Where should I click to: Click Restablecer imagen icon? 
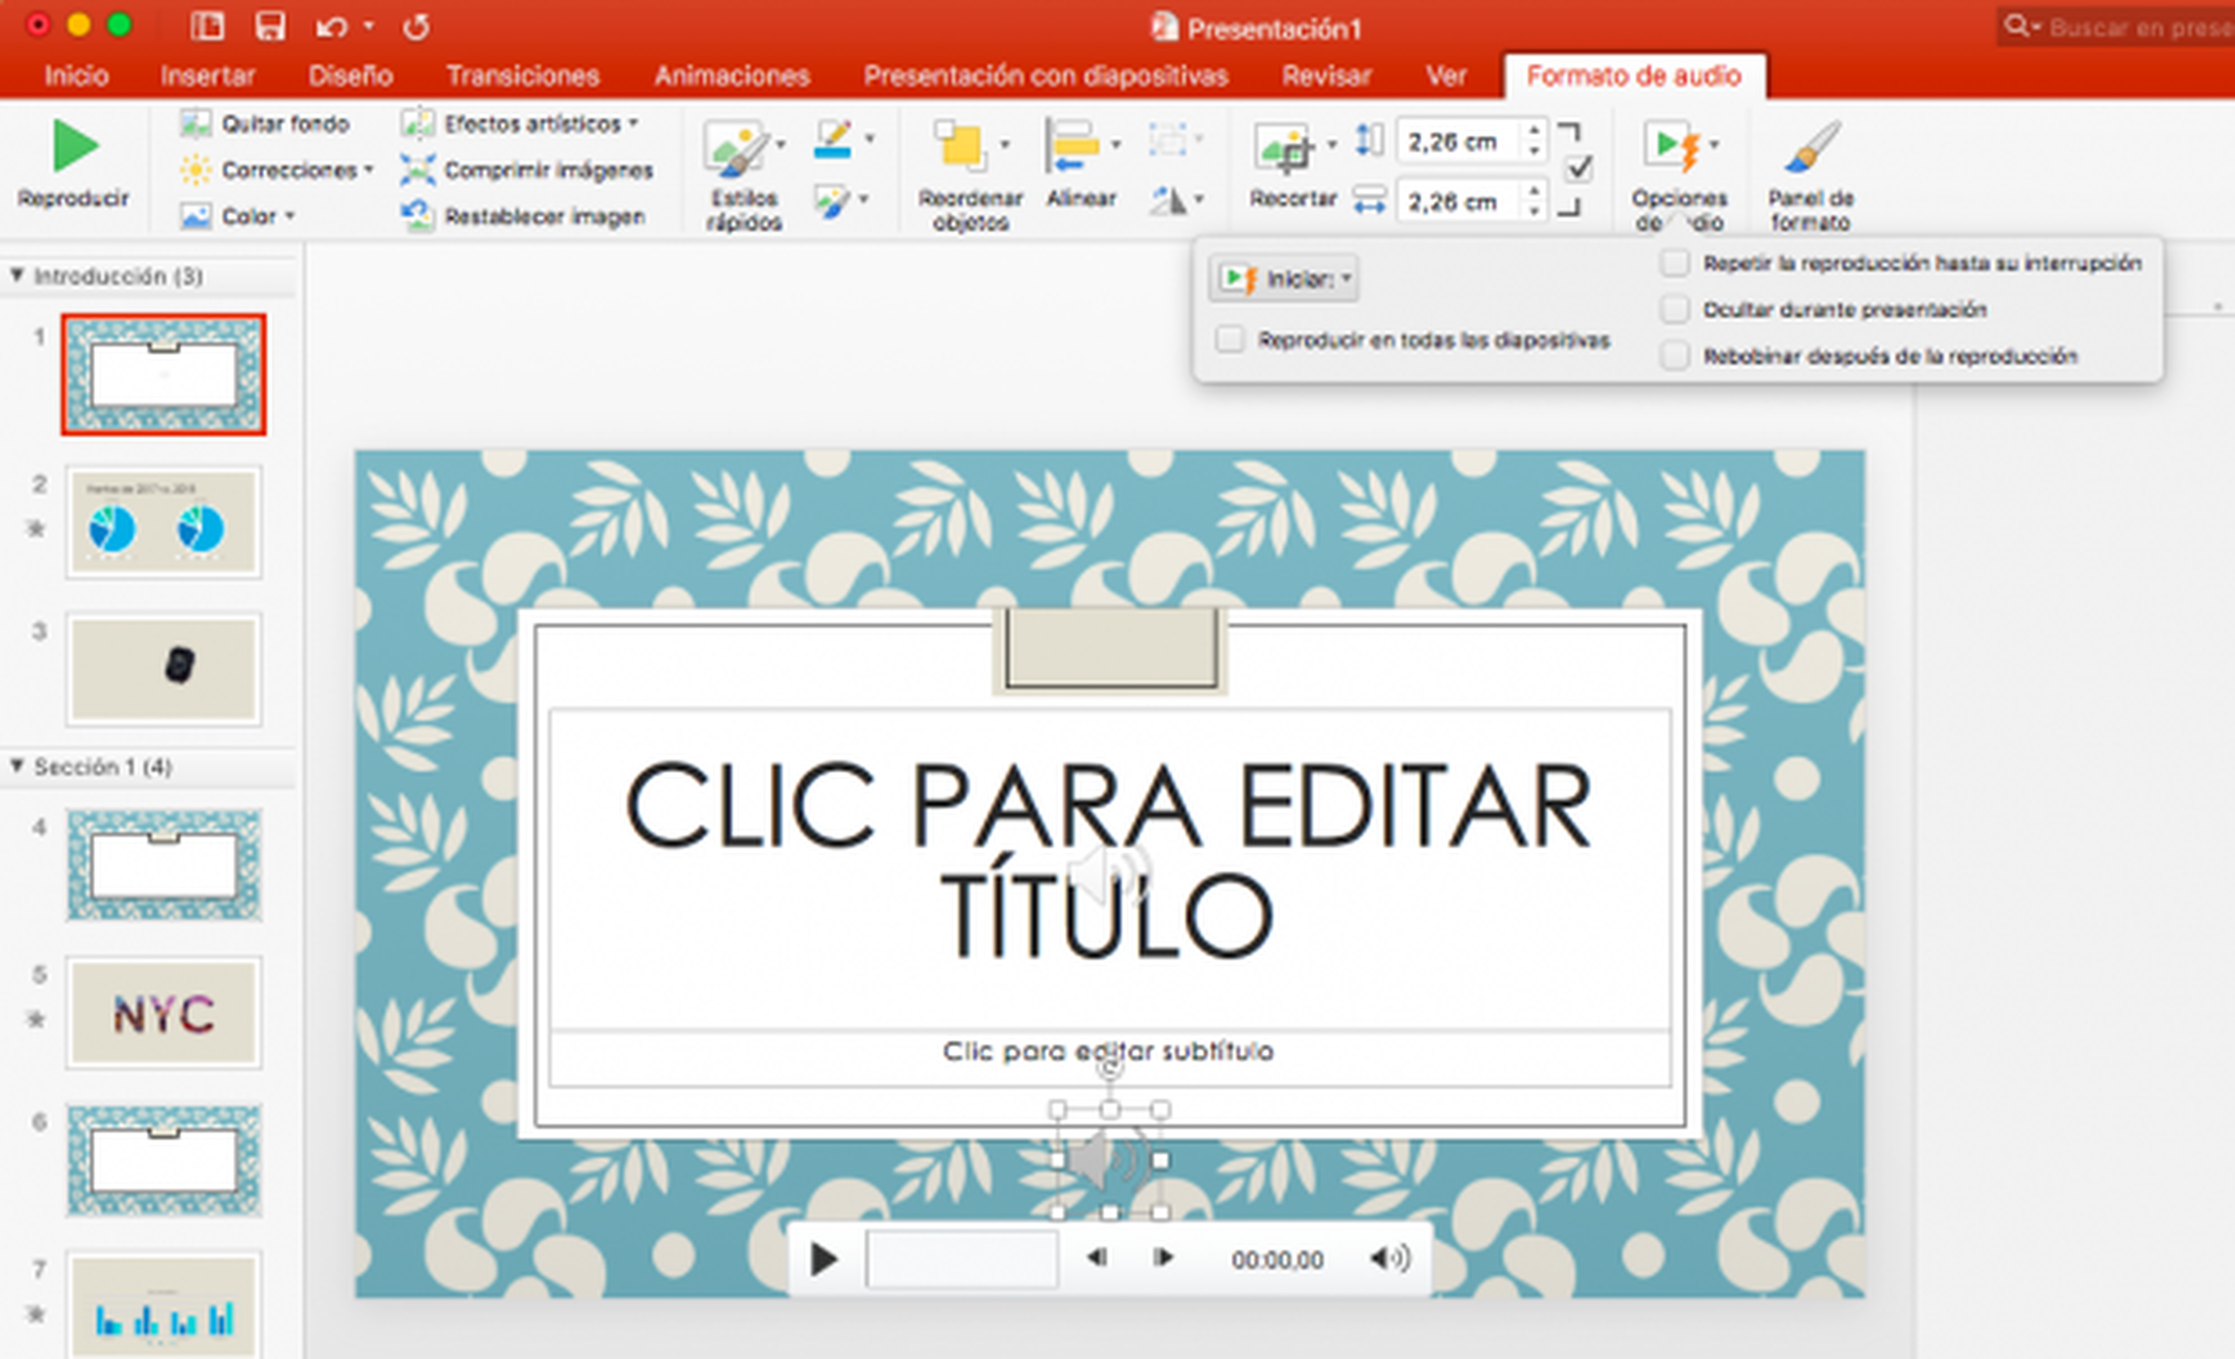point(417,215)
